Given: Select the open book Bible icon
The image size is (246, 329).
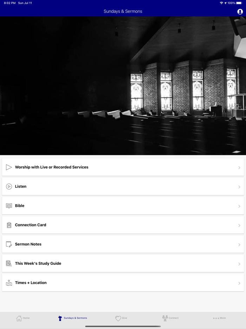Looking at the screenshot, I should click(9, 206).
